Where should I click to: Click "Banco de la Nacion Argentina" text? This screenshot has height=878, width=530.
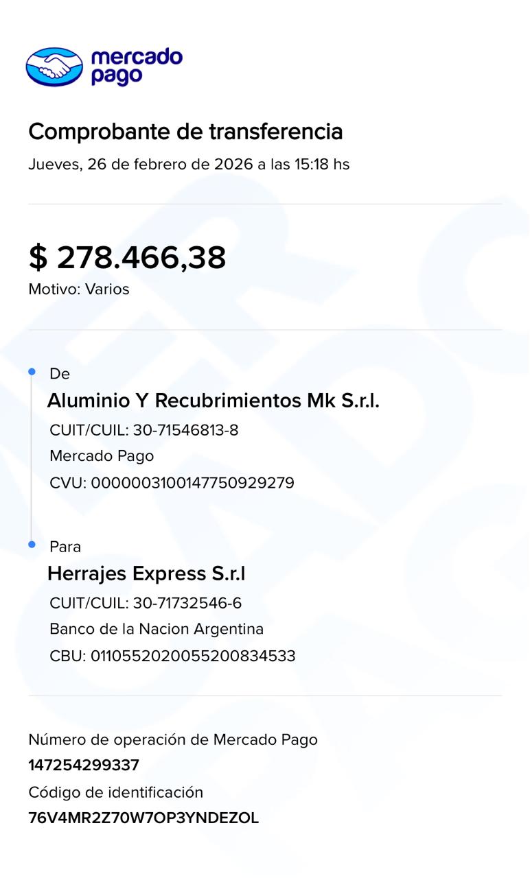(157, 629)
